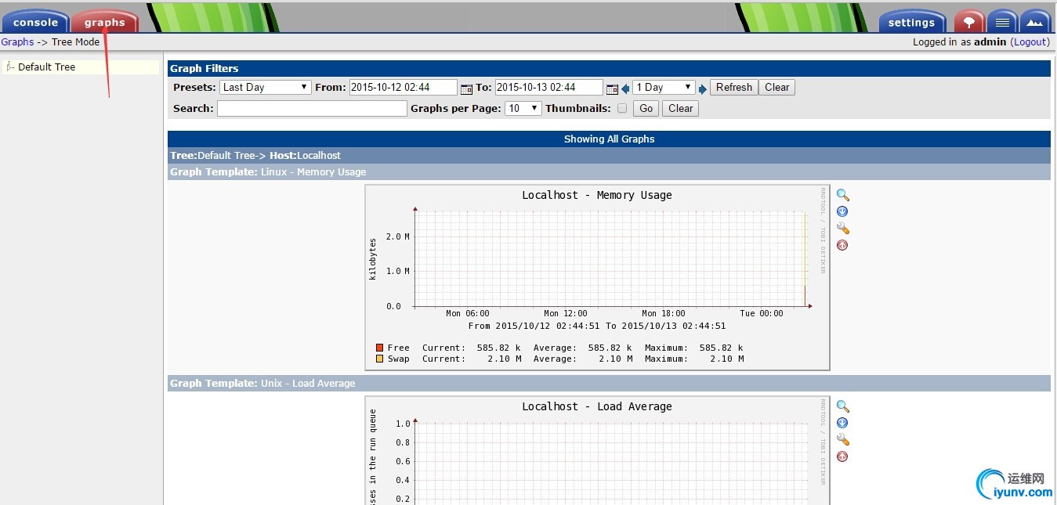Expand the Default Tree node
The image size is (1057, 505).
tap(10, 67)
